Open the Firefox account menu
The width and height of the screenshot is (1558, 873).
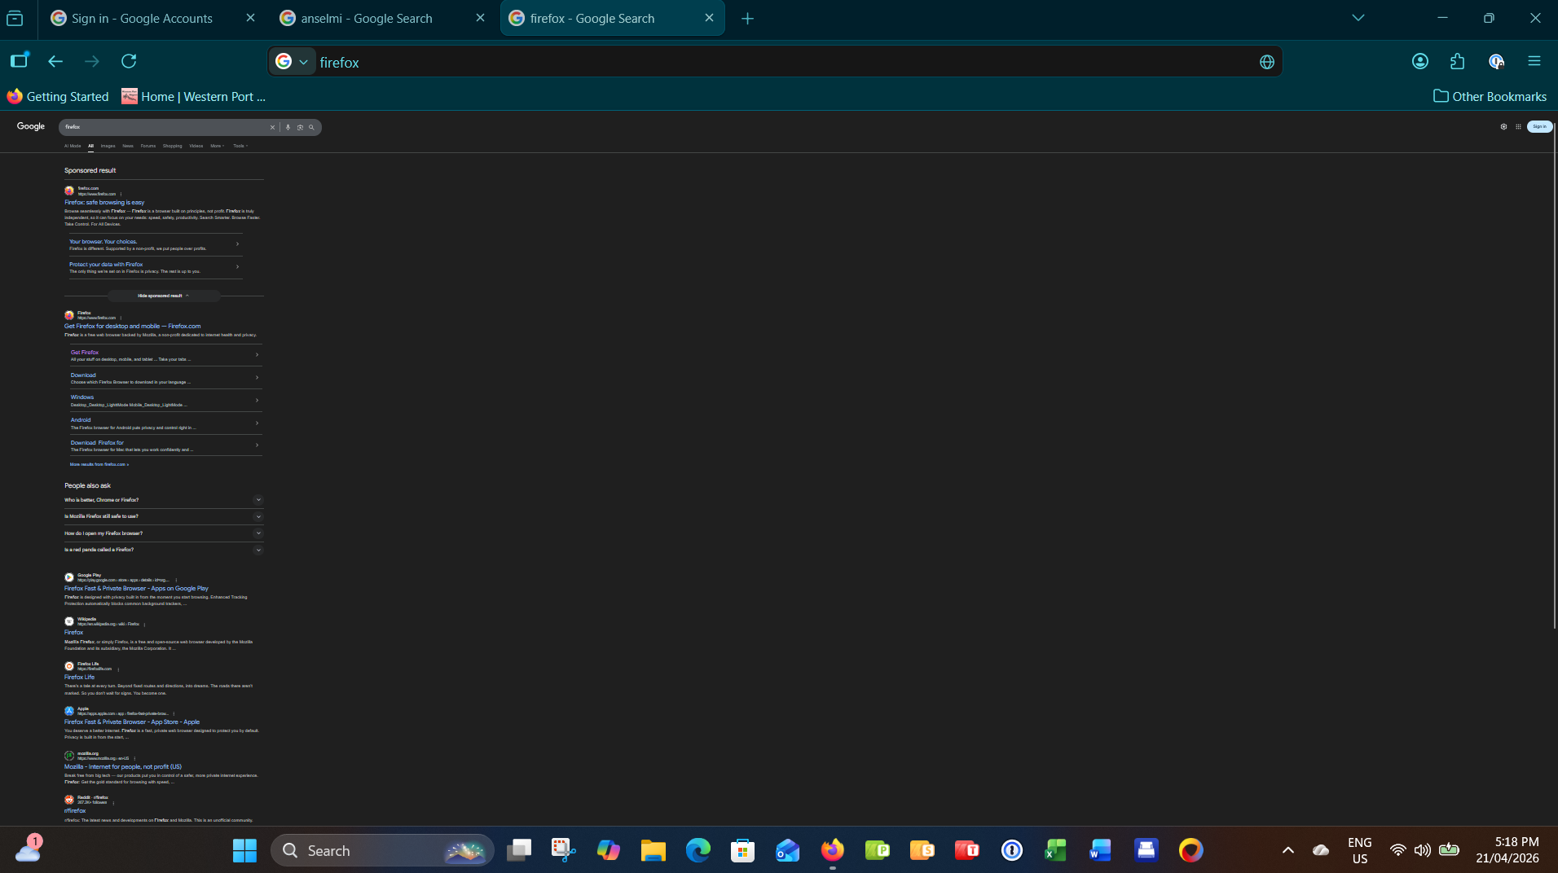pyautogui.click(x=1419, y=61)
